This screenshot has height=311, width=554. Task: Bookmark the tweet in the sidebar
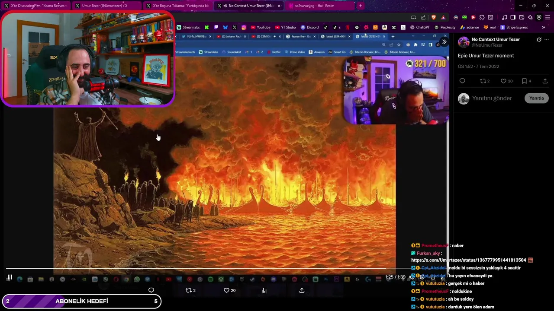(x=524, y=81)
